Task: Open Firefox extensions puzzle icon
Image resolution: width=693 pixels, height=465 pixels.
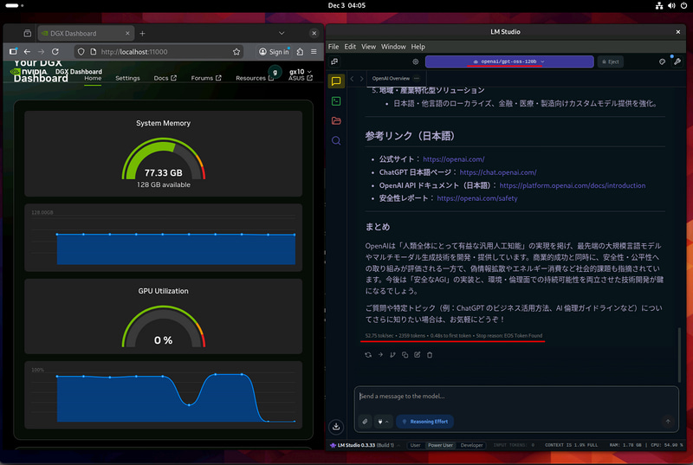Action: [300, 52]
